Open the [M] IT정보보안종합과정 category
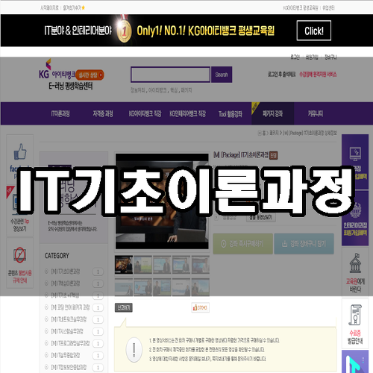Screen dimensions: 373x373 coord(69,367)
